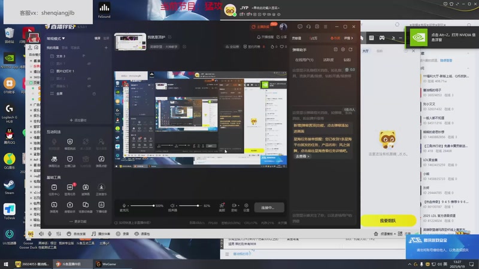Edit the 英雄联盟 category tag
The image size is (479, 269).
[x=184, y=47]
